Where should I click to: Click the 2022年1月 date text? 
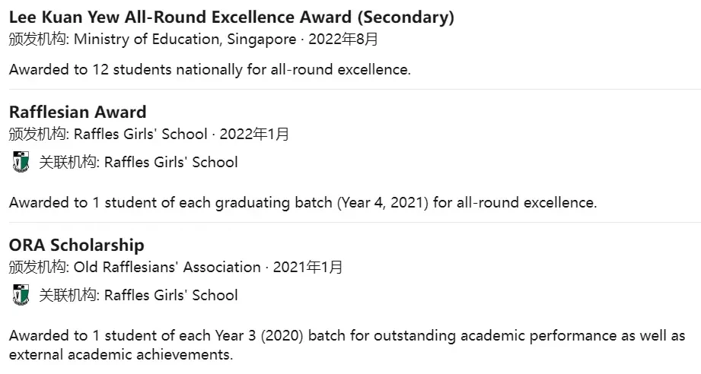coord(254,134)
